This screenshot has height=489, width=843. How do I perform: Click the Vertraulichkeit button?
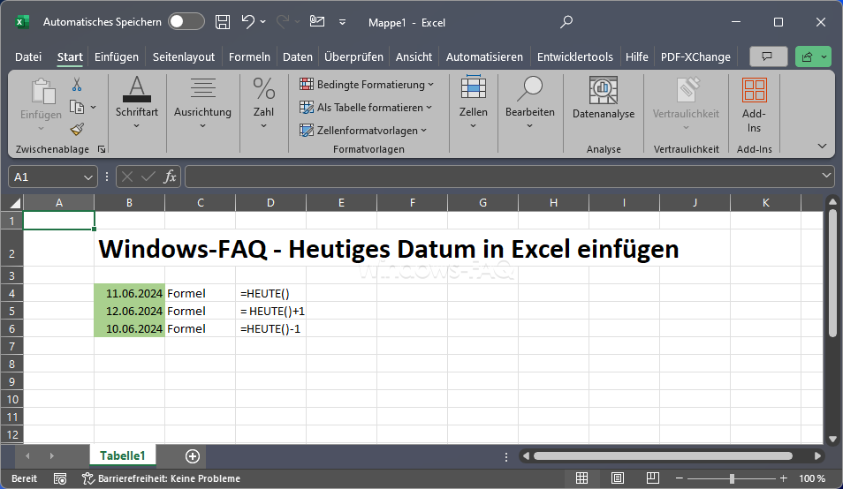[686, 104]
